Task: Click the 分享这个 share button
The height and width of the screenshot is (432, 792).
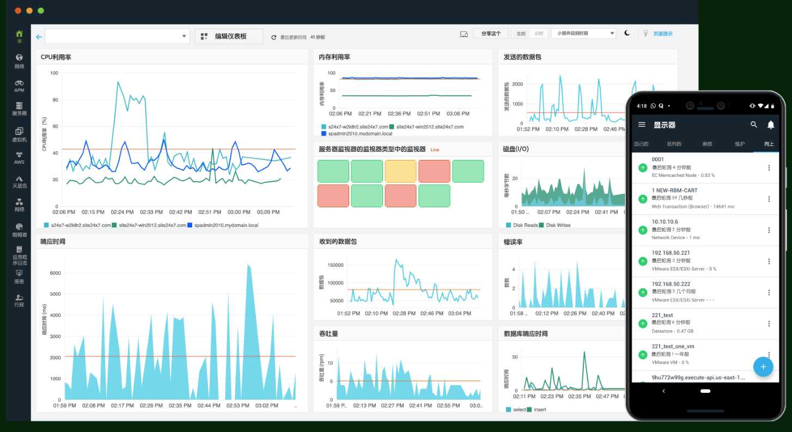Action: [490, 34]
